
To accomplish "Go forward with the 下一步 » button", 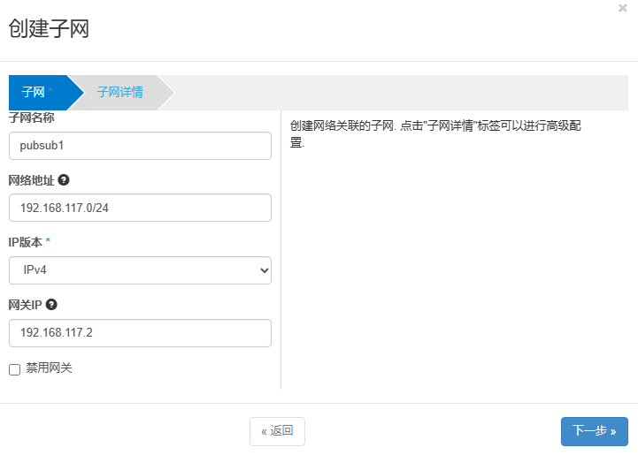I will click(594, 431).
